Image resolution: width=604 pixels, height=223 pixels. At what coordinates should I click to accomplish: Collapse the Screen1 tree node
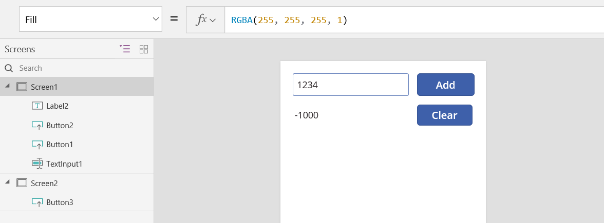(x=7, y=86)
